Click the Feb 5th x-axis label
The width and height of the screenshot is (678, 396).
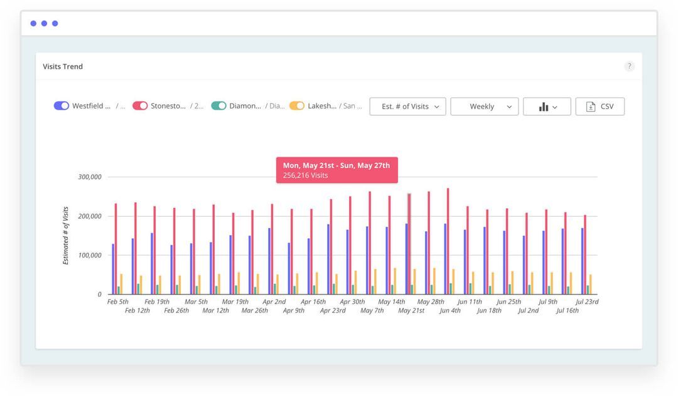click(x=117, y=301)
